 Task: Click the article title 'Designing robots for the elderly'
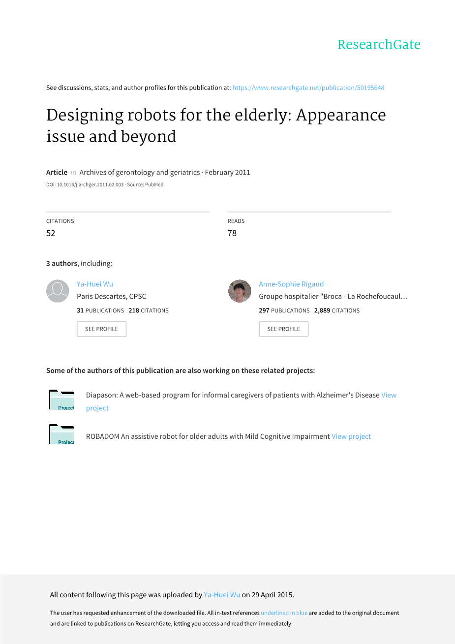click(216, 125)
